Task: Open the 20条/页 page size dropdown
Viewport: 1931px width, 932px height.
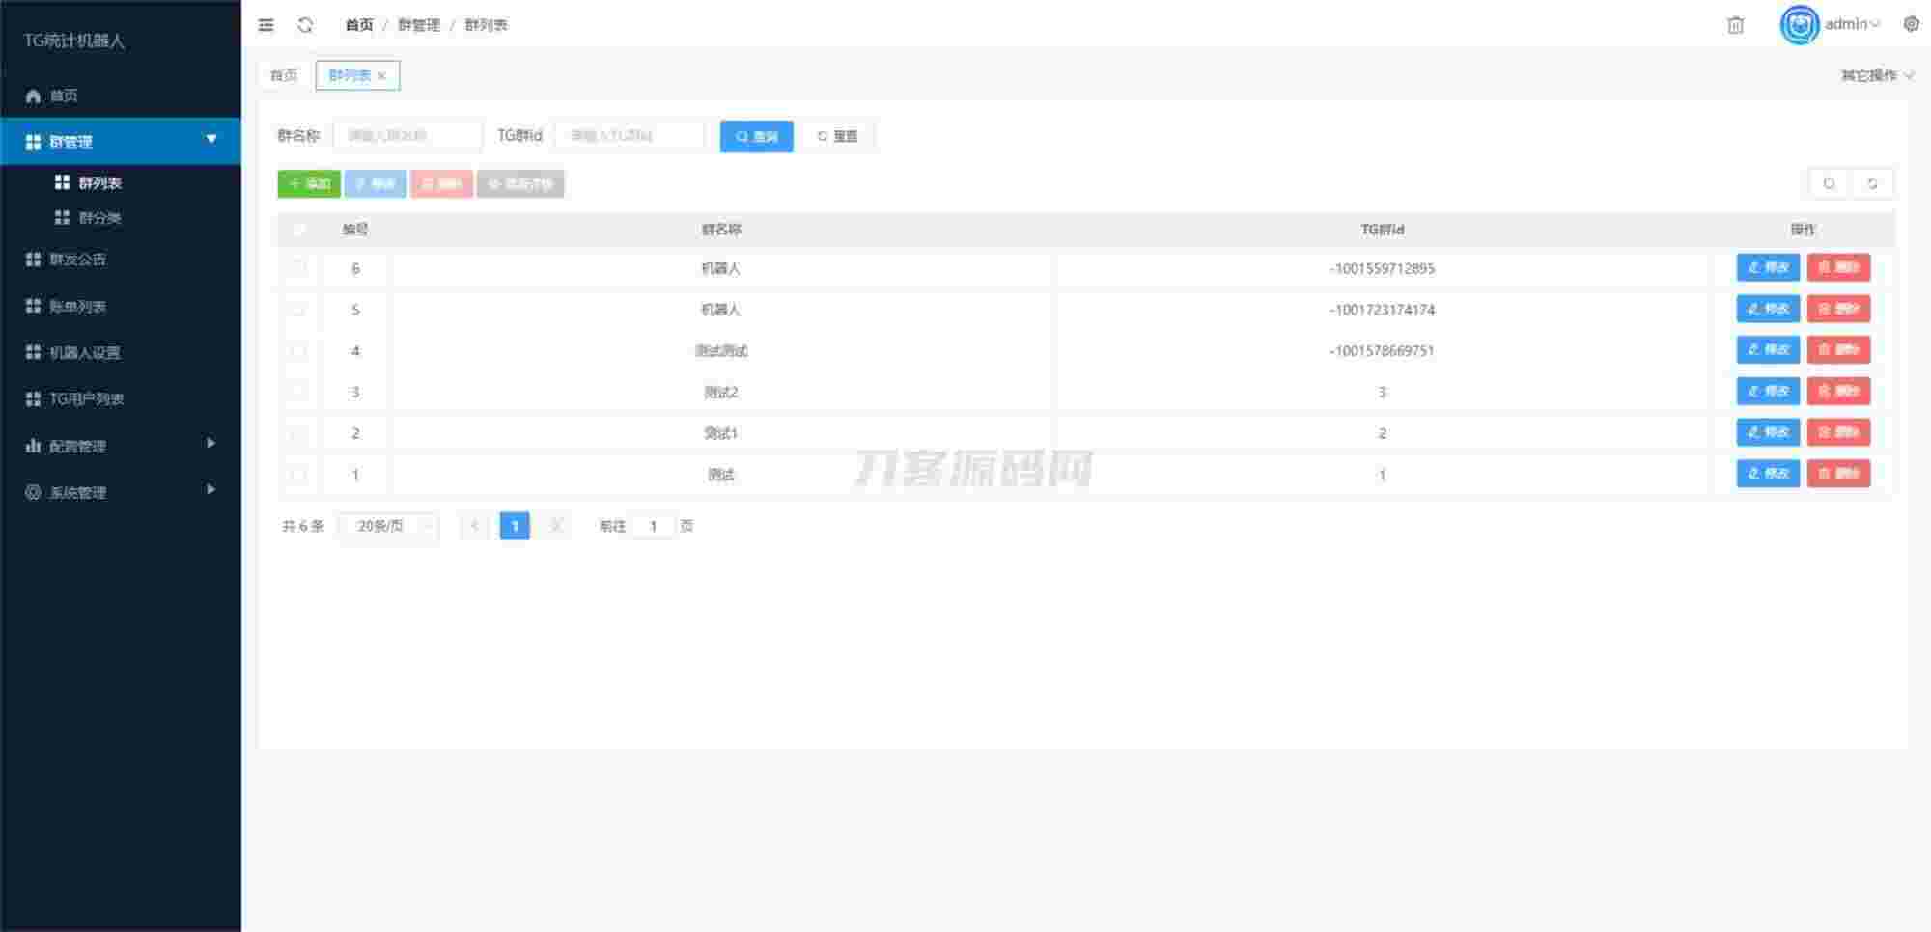Action: (389, 526)
